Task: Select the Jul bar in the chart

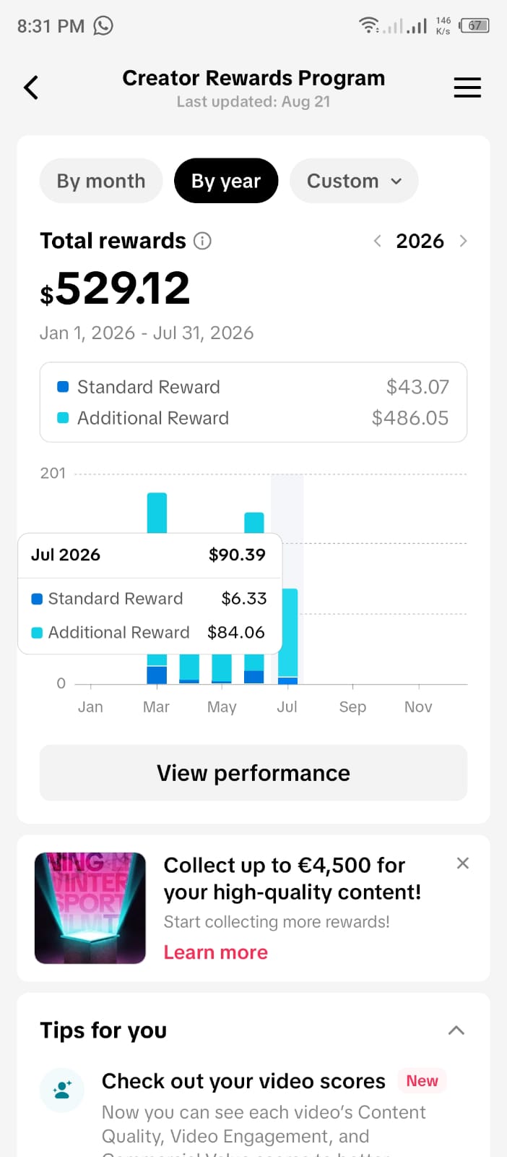Action: coord(287,636)
